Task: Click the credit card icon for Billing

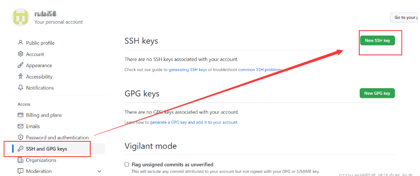Action: (20, 115)
